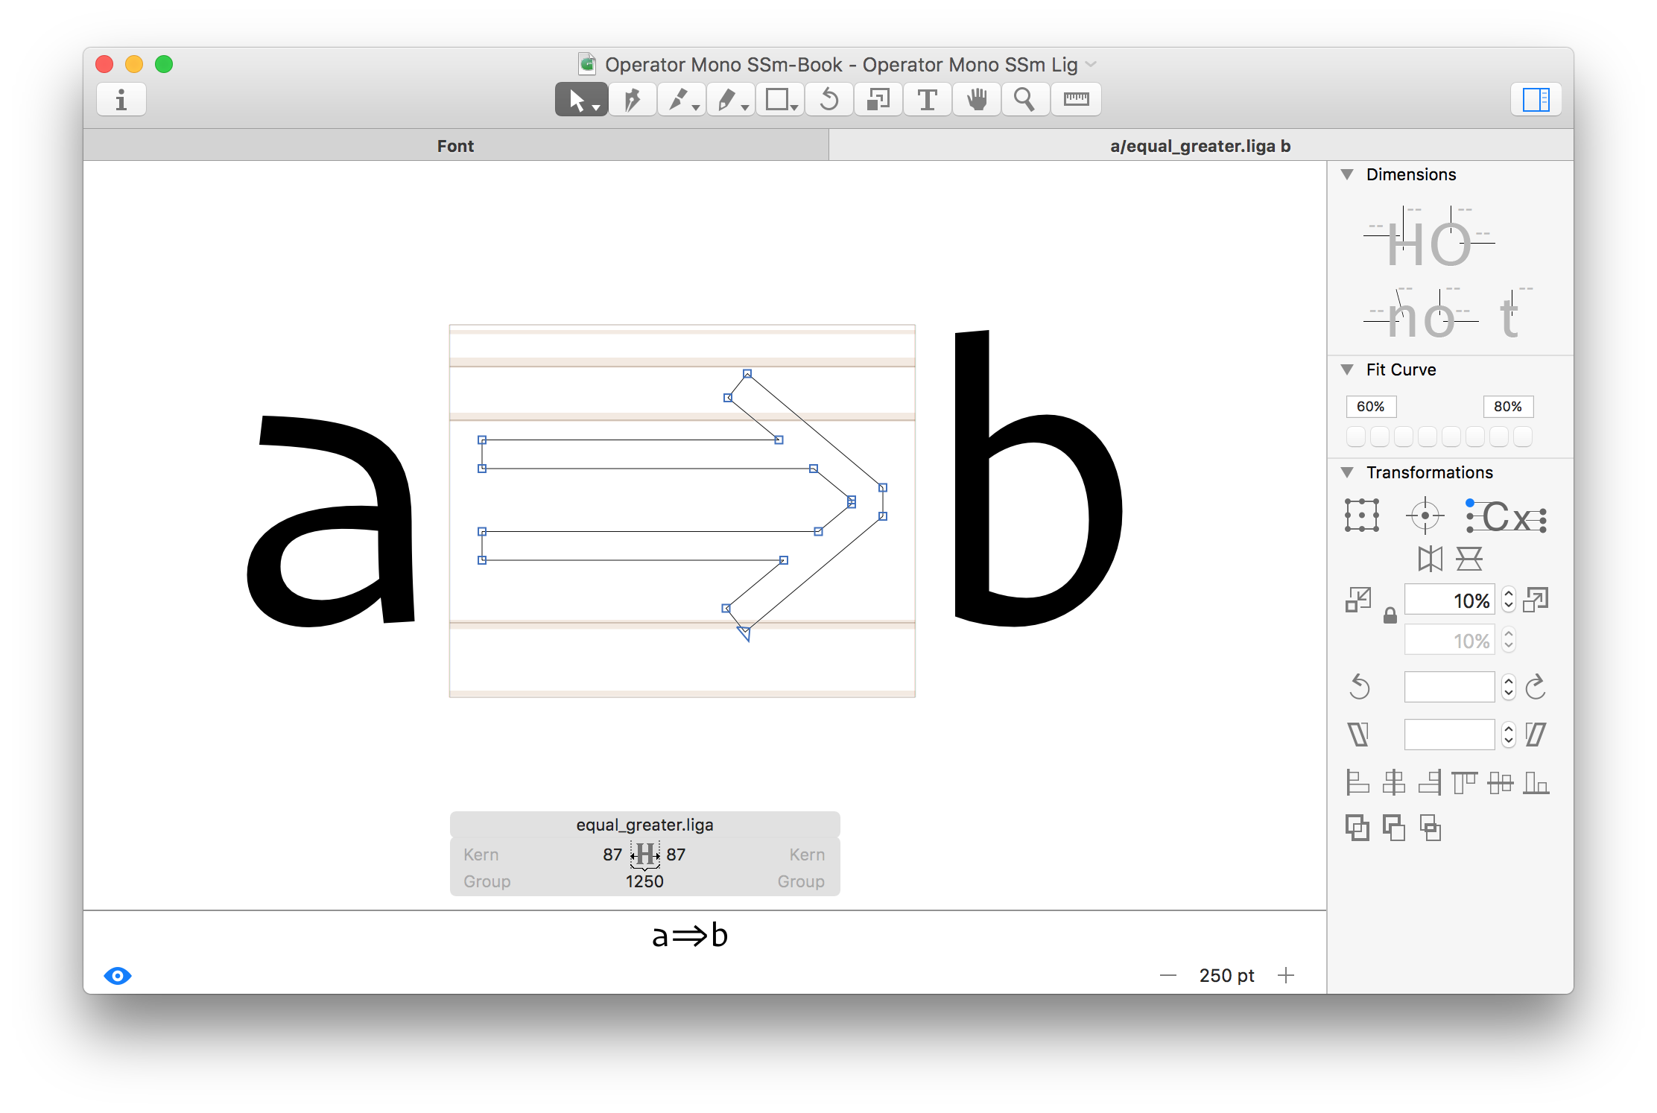Screen dimensions: 1657x1113
Task: Click the 10% scale input field
Action: pyautogui.click(x=1449, y=600)
